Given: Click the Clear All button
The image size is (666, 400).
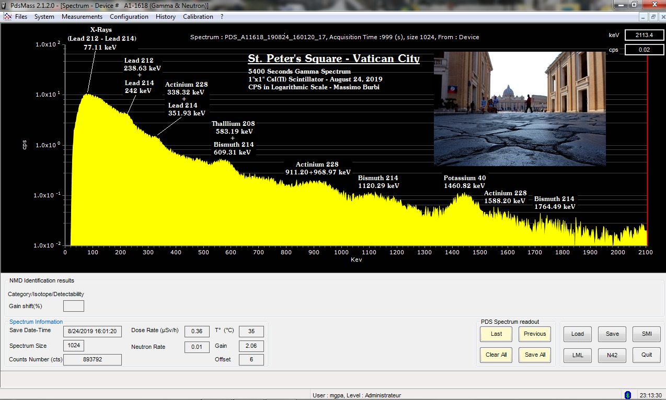Looking at the screenshot, I should click(496, 355).
